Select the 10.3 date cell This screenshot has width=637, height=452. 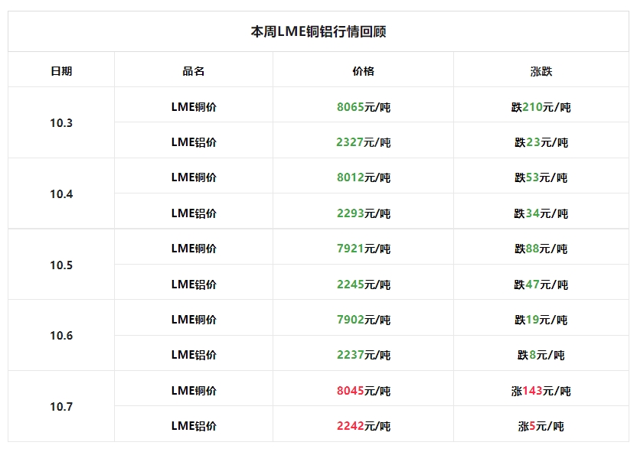pos(61,122)
